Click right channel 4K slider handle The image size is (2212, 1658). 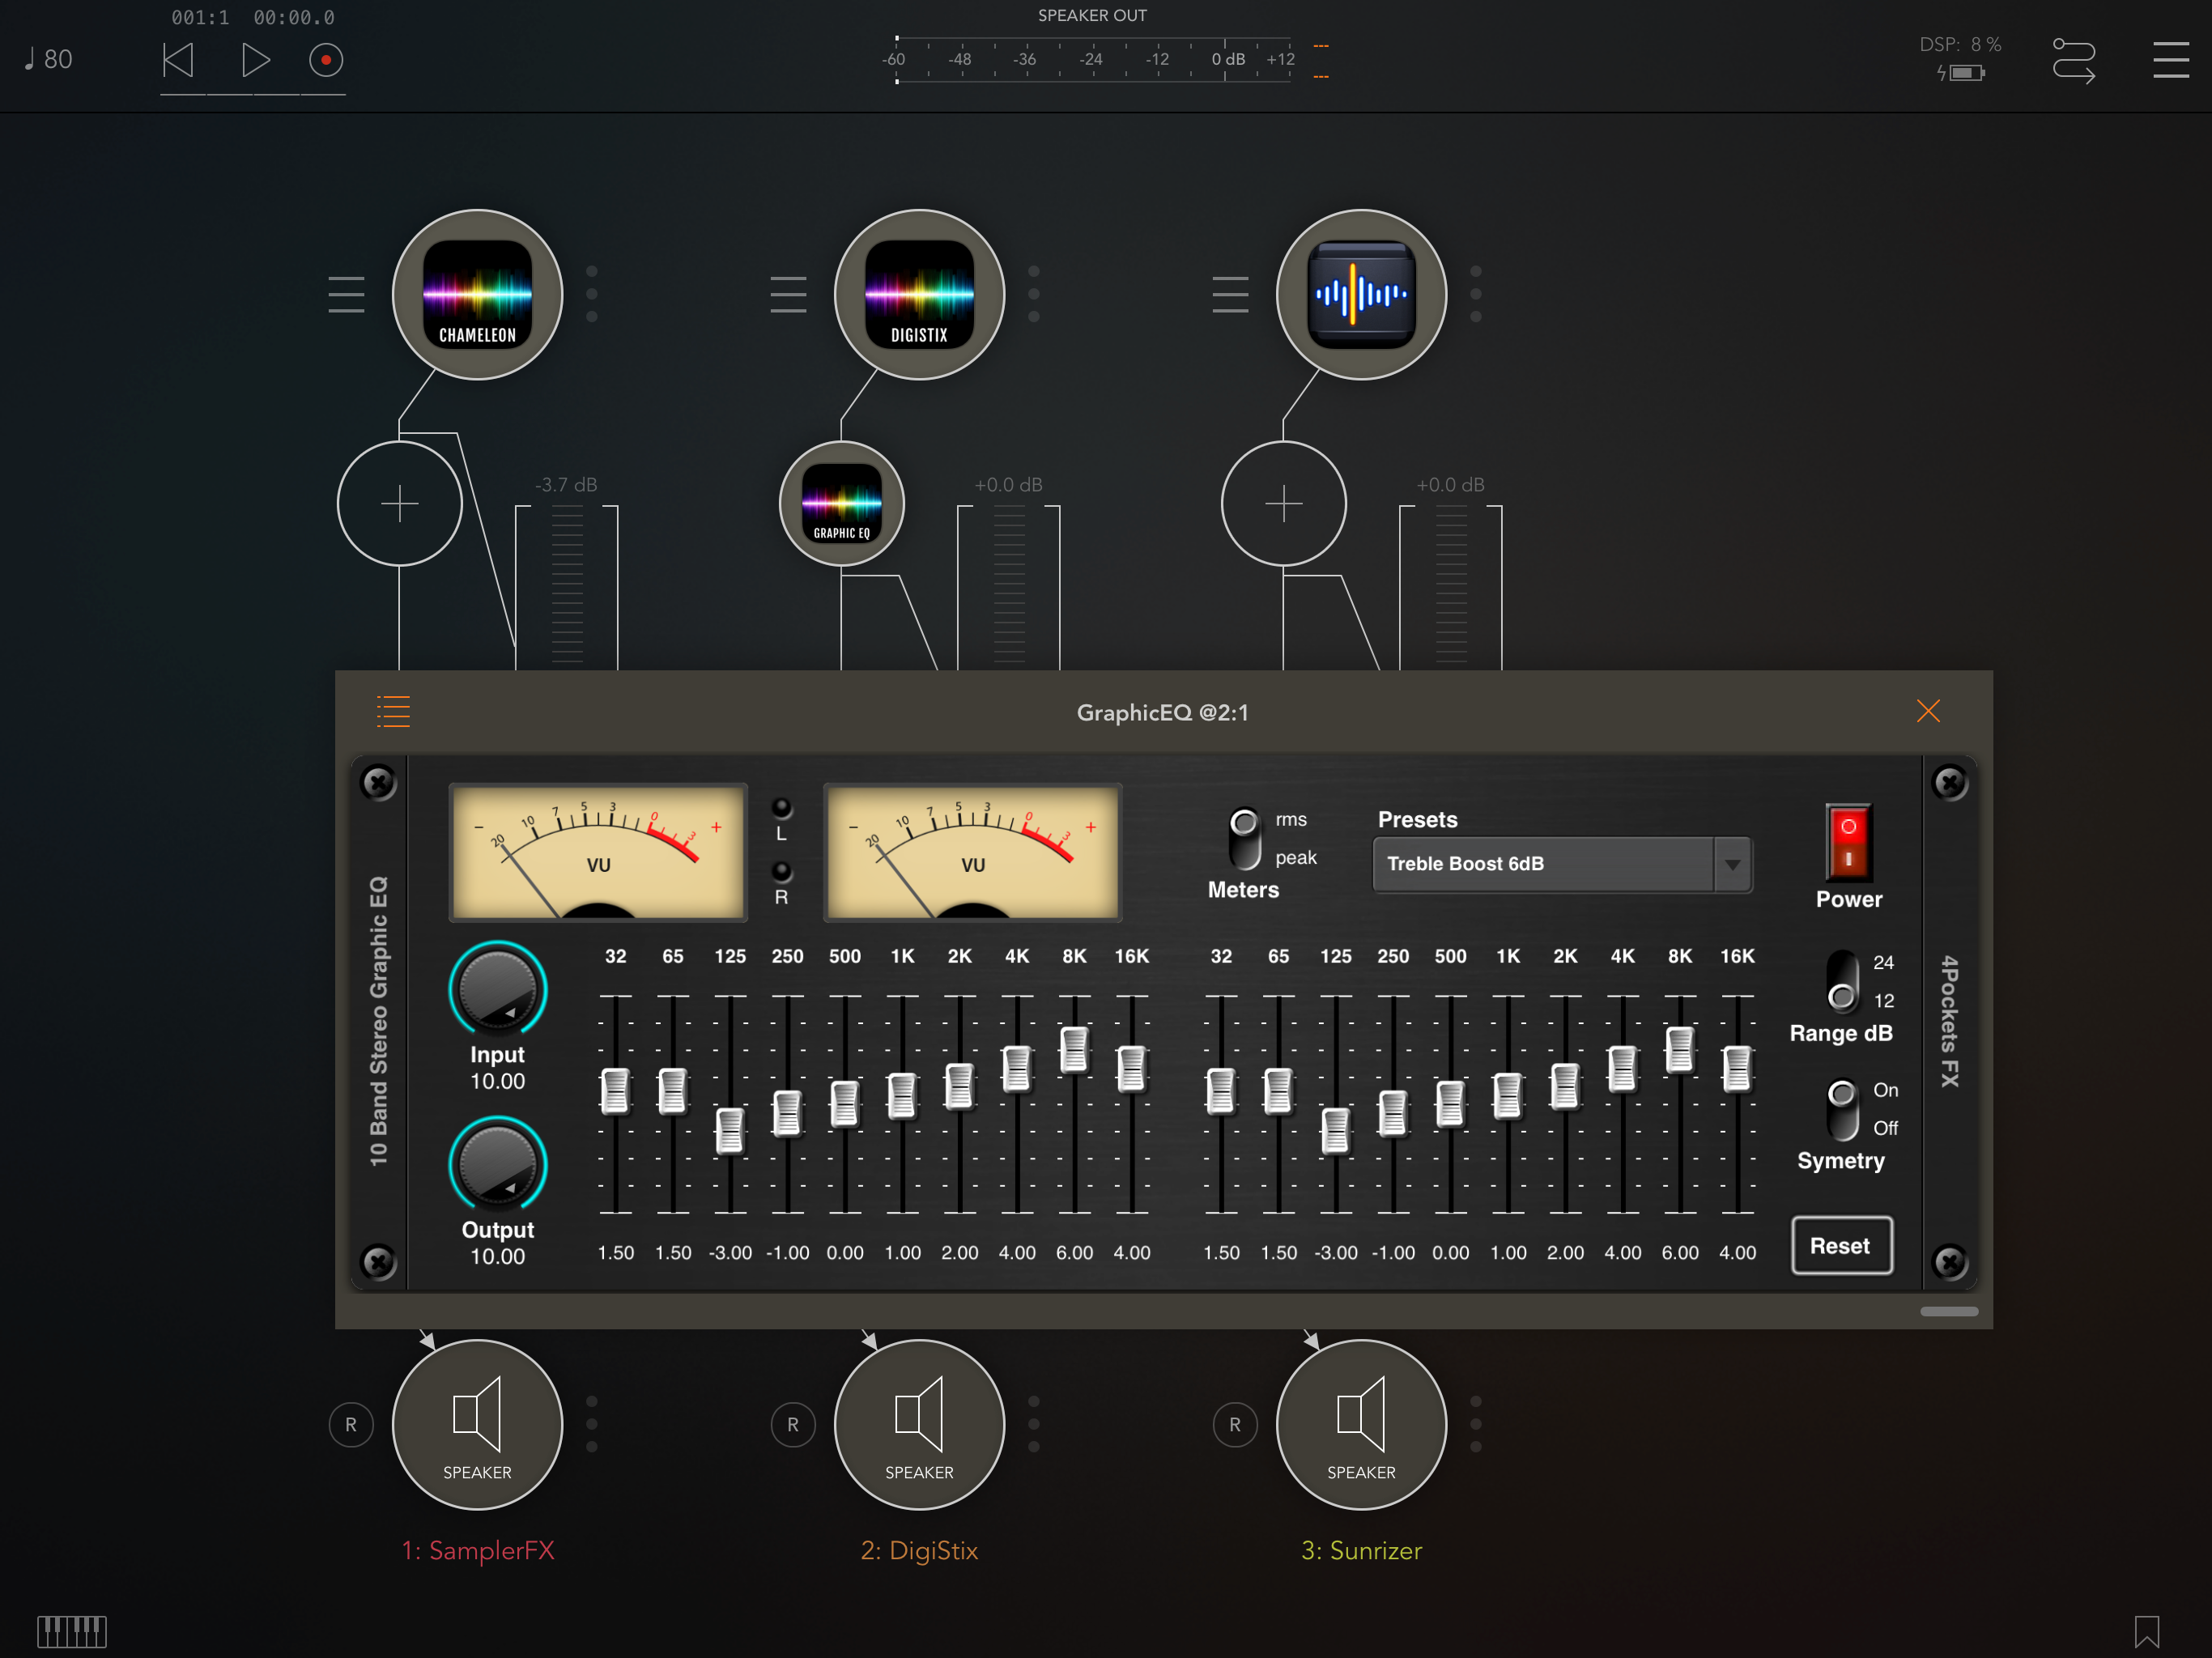click(x=1622, y=1067)
